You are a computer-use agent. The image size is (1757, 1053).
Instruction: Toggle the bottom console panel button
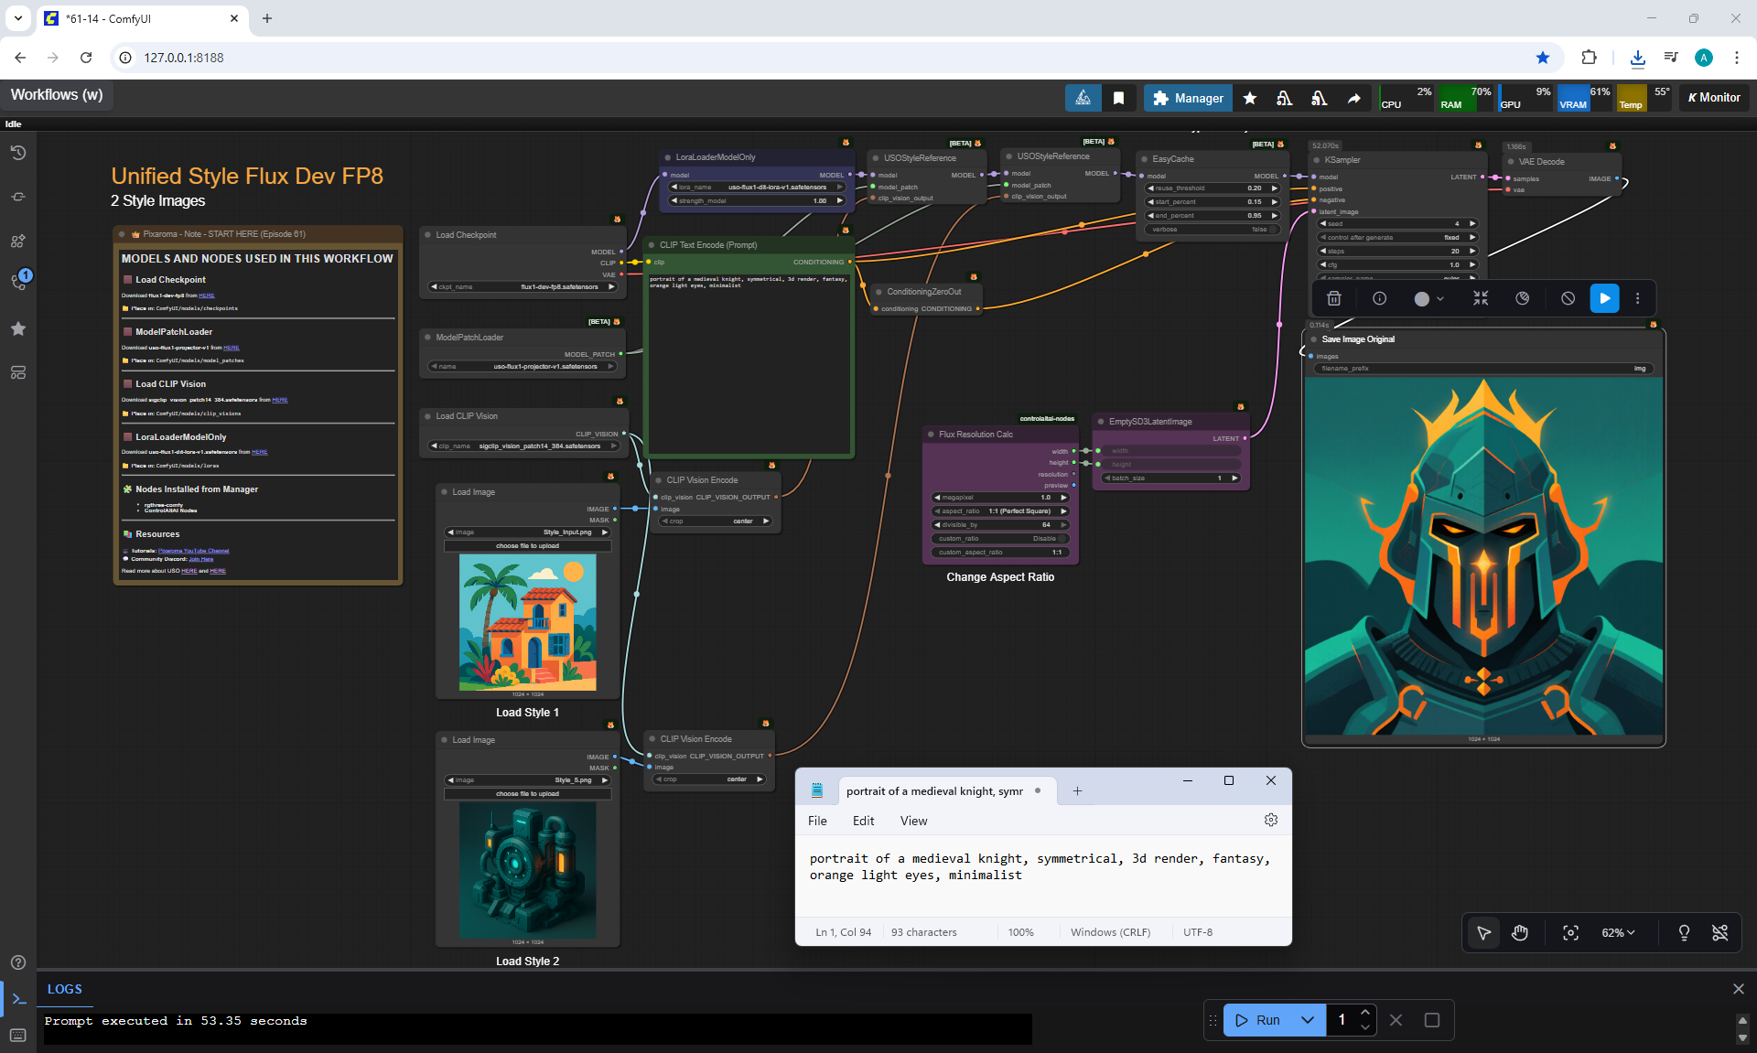pos(18,998)
